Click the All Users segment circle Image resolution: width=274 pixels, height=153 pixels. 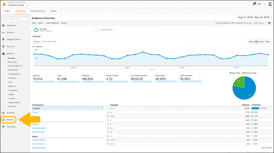[36, 30]
